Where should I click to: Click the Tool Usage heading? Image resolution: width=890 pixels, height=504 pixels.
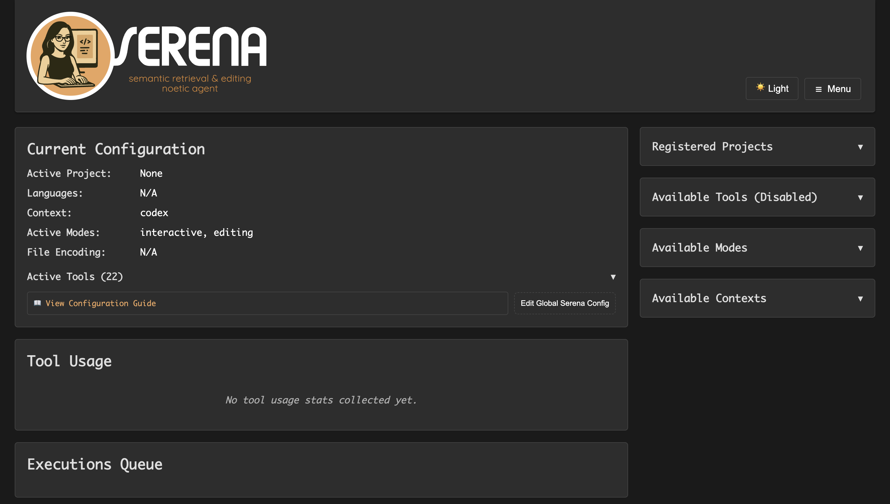tap(69, 361)
